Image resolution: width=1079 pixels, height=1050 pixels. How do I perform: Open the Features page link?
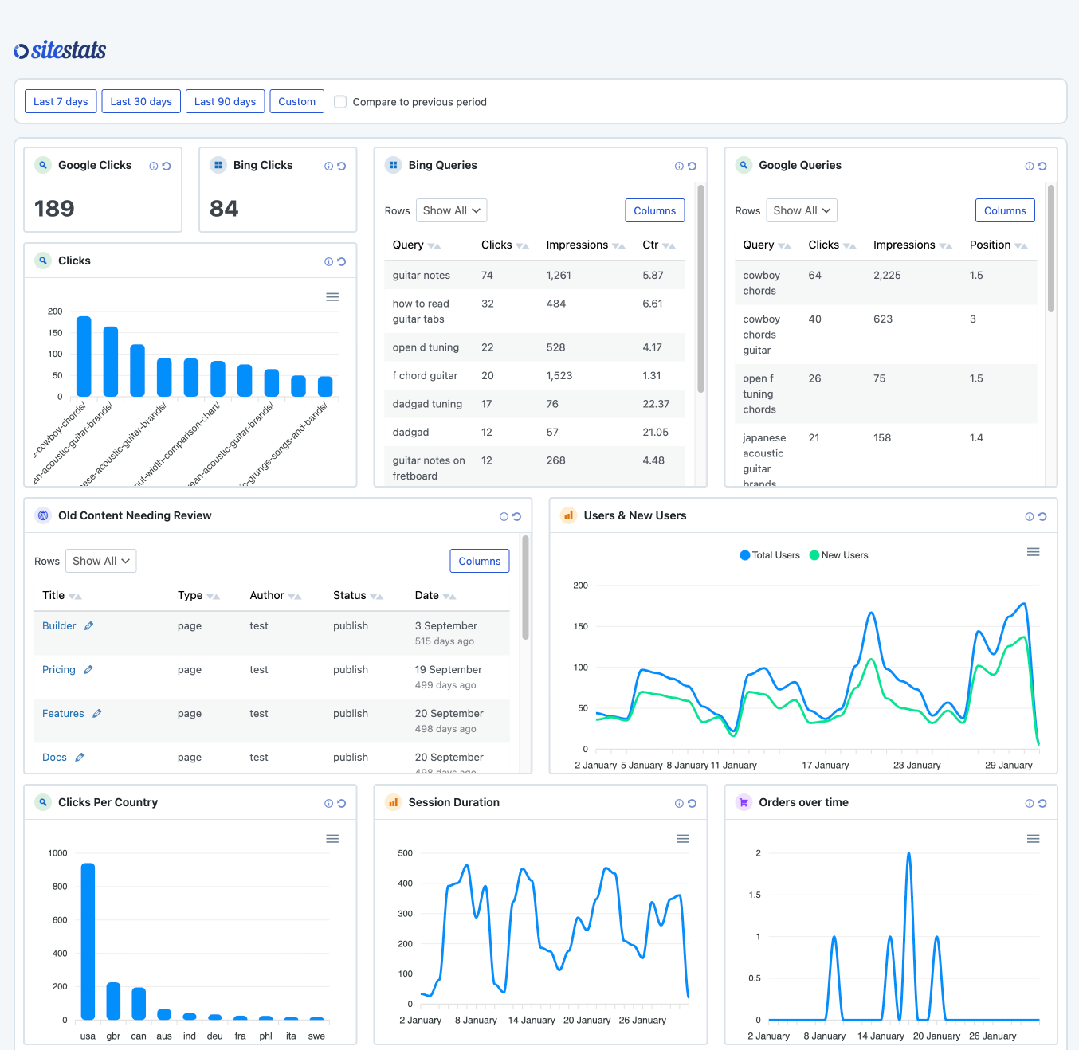[x=63, y=714]
